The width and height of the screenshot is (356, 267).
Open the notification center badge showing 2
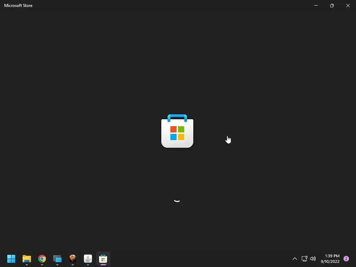pos(346,259)
